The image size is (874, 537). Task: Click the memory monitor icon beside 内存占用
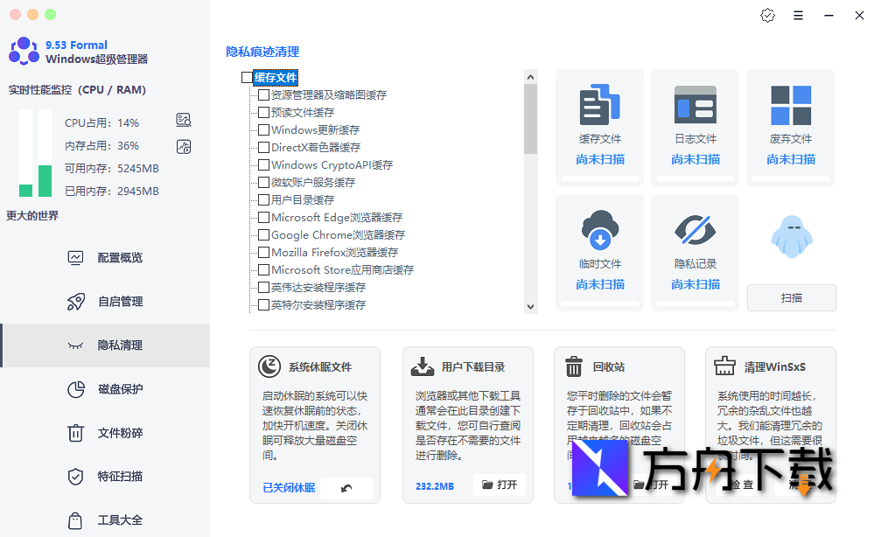(x=183, y=147)
